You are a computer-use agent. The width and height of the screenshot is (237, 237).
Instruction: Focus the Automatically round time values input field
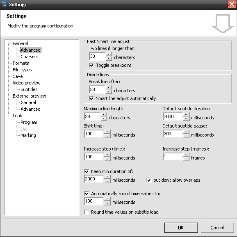pyautogui.click(x=94, y=201)
